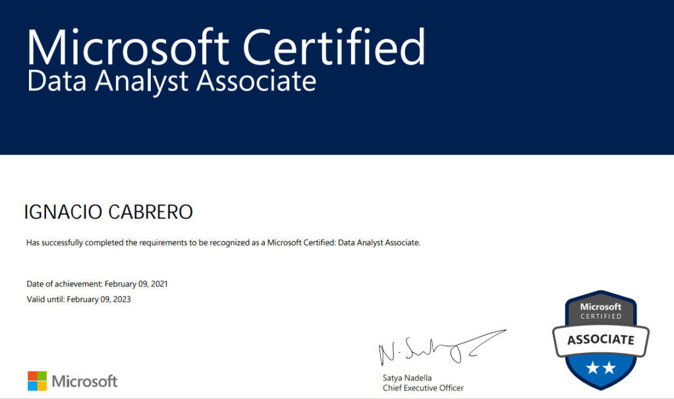Click the green square in the Microsoft logo

tap(42, 376)
